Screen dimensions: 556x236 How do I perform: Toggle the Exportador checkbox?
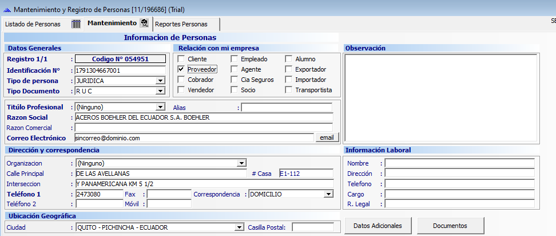coord(289,69)
